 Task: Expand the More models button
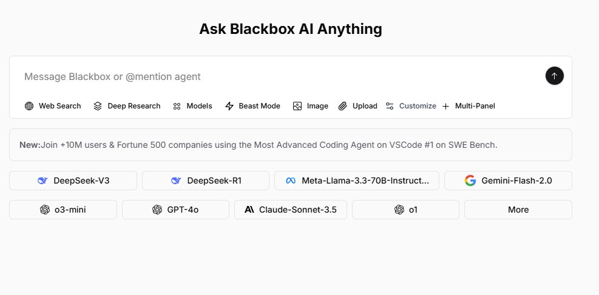click(x=518, y=210)
